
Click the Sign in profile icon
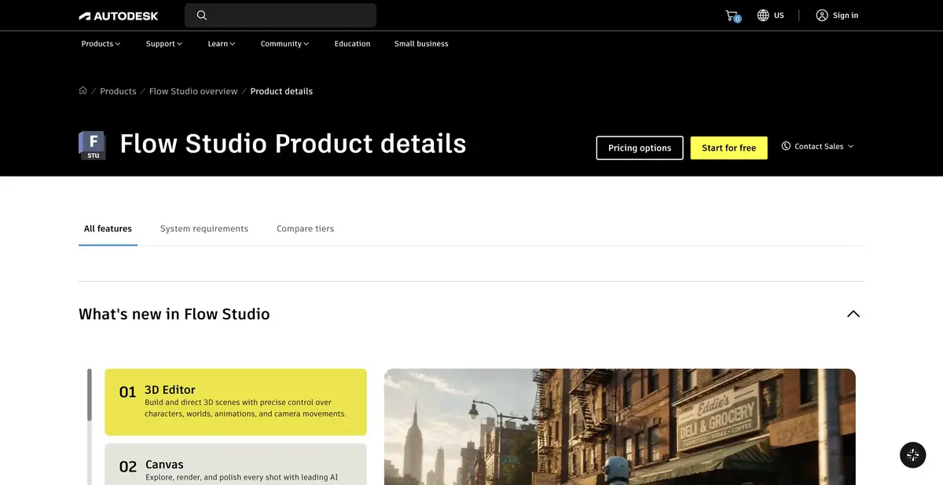coord(822,16)
